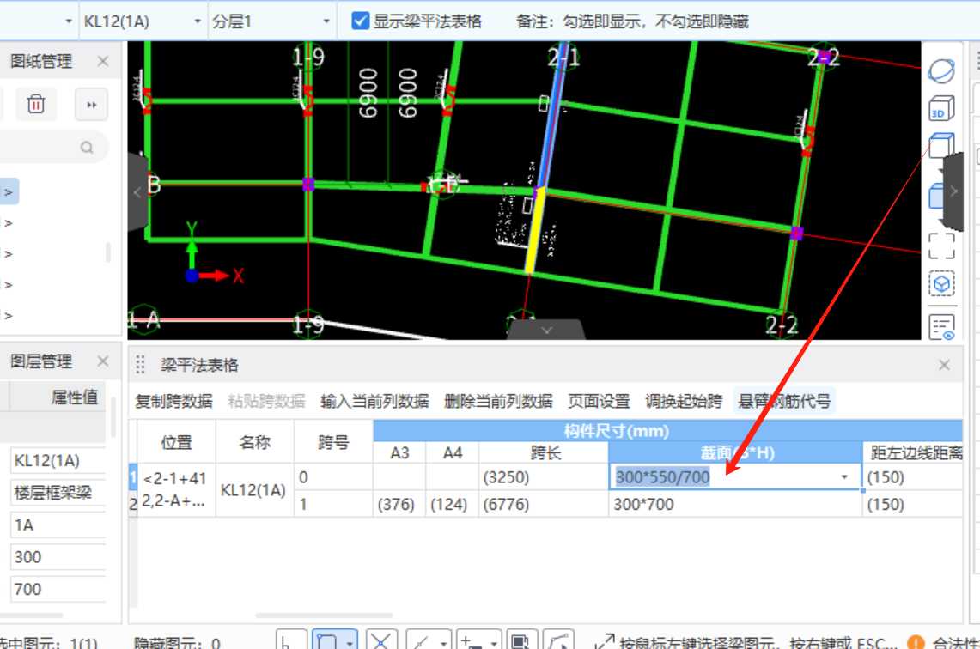Select row header number 2 in table
Screen dimensions: 980x649
point(132,504)
